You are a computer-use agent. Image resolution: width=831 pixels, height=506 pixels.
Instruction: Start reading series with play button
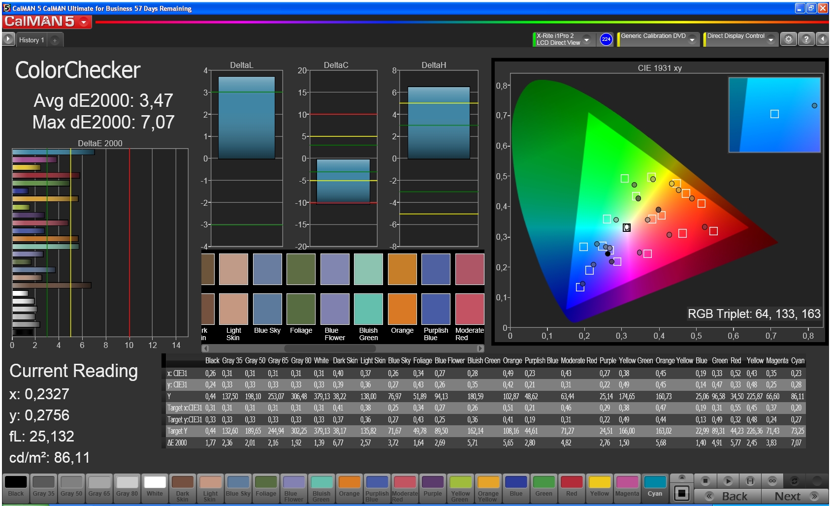728,481
